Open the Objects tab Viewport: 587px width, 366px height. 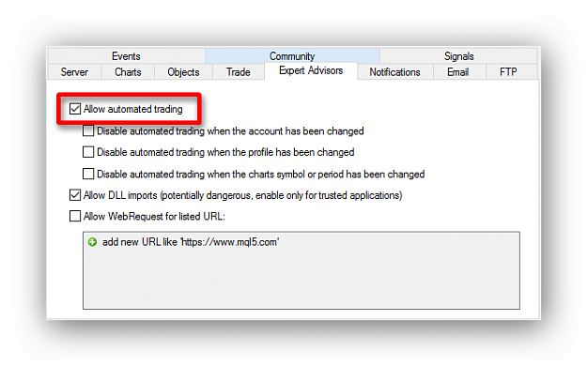point(183,72)
